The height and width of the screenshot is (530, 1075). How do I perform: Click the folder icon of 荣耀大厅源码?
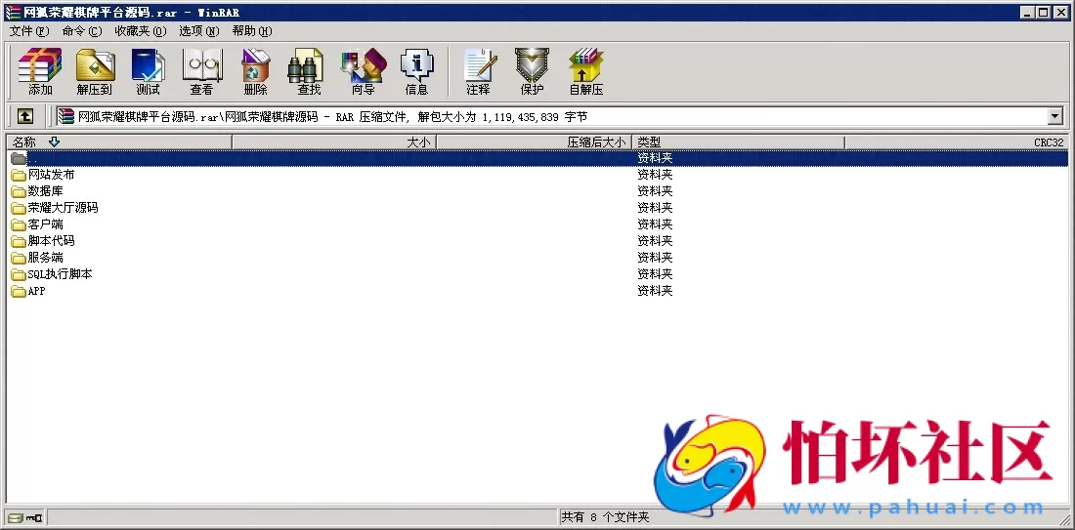pyautogui.click(x=19, y=208)
